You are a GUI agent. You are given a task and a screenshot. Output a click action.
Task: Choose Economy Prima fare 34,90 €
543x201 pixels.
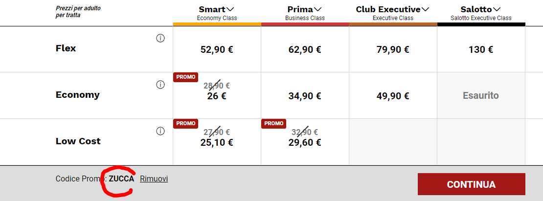pyautogui.click(x=305, y=96)
